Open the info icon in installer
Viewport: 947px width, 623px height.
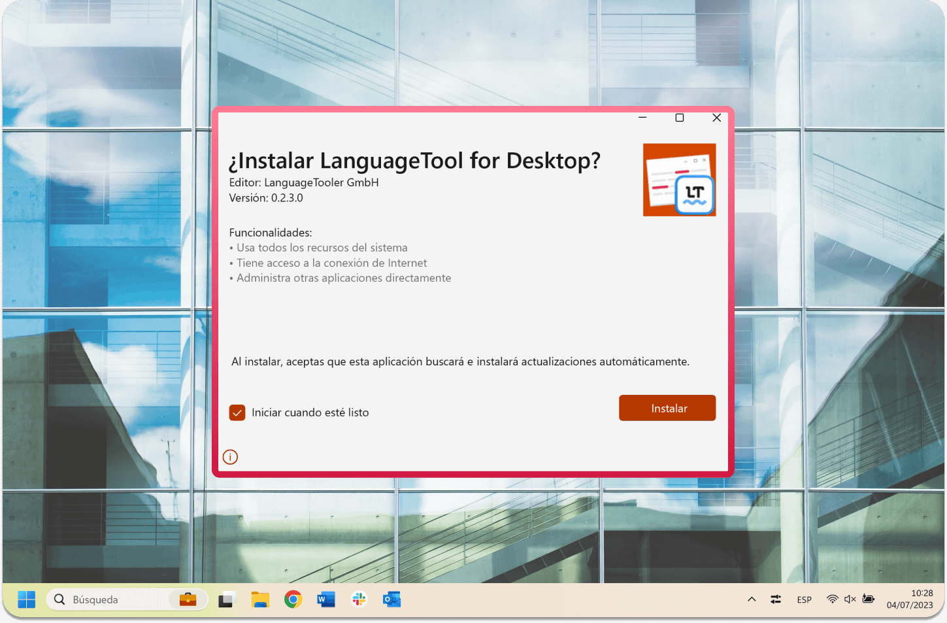pos(230,457)
